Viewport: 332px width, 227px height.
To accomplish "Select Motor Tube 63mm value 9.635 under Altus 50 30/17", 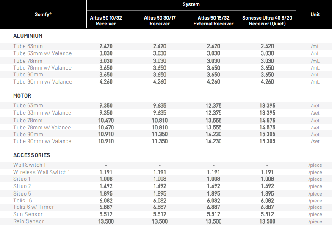I will coord(160,105).
